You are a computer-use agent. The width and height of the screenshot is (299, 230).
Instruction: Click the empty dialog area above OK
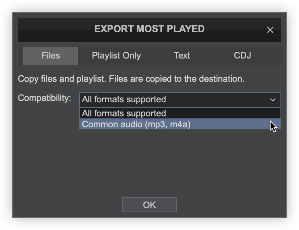[x=149, y=164]
